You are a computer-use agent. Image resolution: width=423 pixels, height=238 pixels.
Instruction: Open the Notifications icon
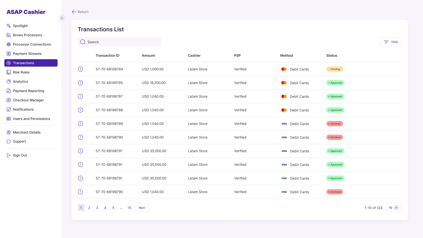[x=9, y=109]
